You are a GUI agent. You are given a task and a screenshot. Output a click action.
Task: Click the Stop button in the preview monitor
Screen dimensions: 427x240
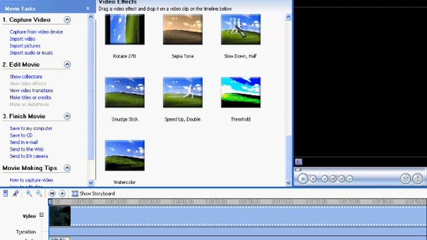coord(313,179)
